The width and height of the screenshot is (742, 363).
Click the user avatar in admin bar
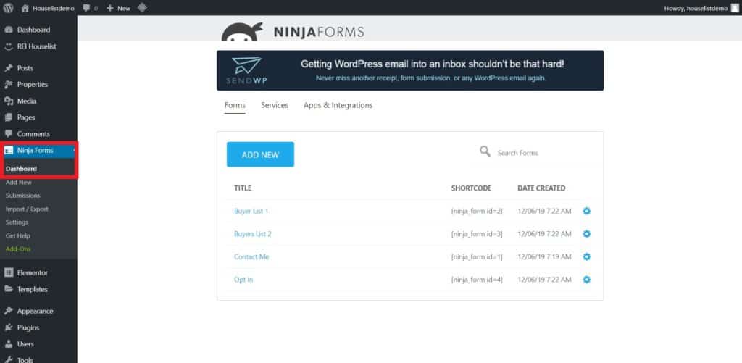[734, 8]
